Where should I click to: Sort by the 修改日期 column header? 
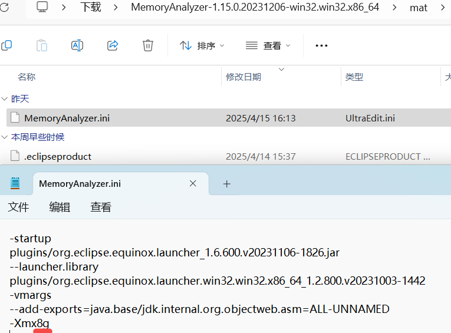243,77
